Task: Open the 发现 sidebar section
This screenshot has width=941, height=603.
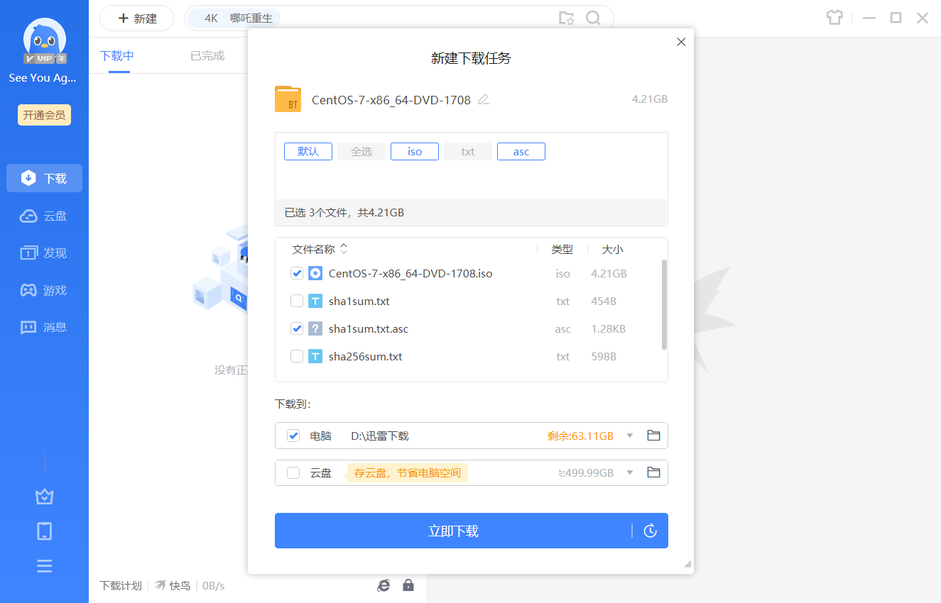Action: click(44, 253)
